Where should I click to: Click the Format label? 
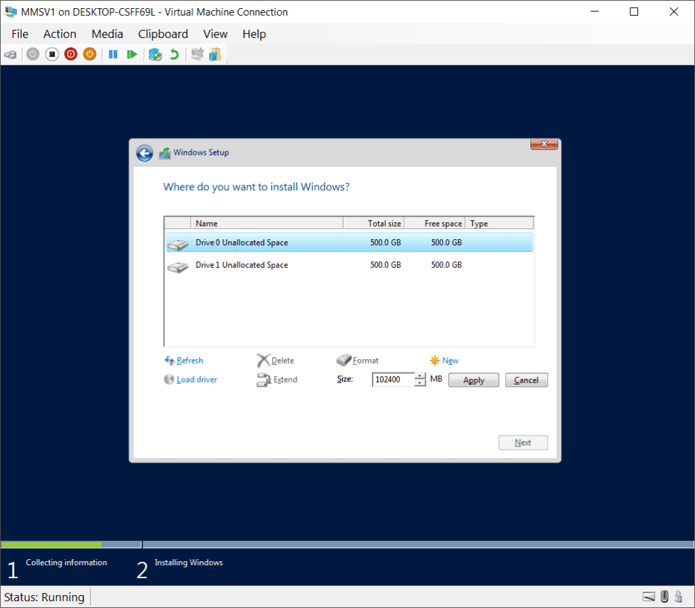click(x=366, y=360)
